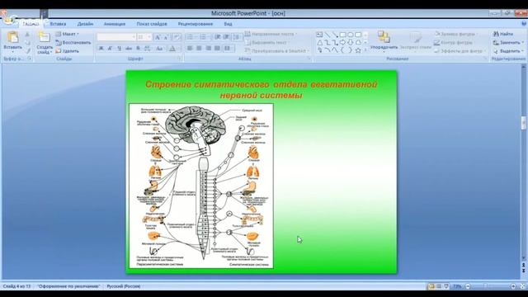Click the Bullets list icon
Image resolution: width=528 pixels, height=297 pixels.
tap(191, 37)
